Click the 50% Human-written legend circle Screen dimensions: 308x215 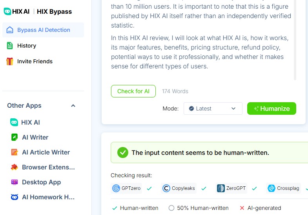171,208
